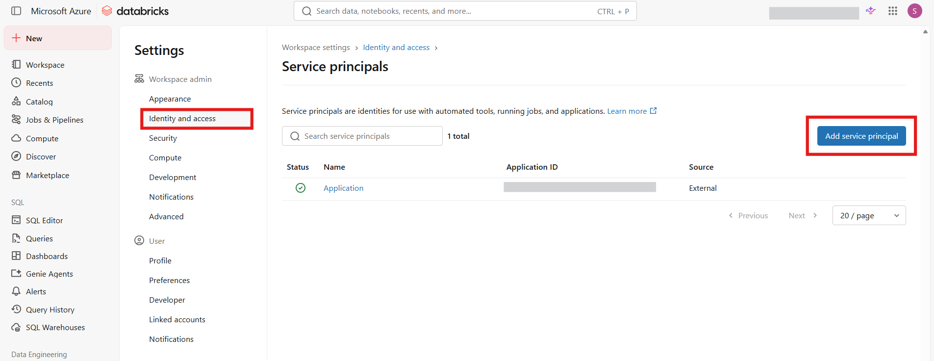Click the SQL Editor icon

pyautogui.click(x=16, y=220)
